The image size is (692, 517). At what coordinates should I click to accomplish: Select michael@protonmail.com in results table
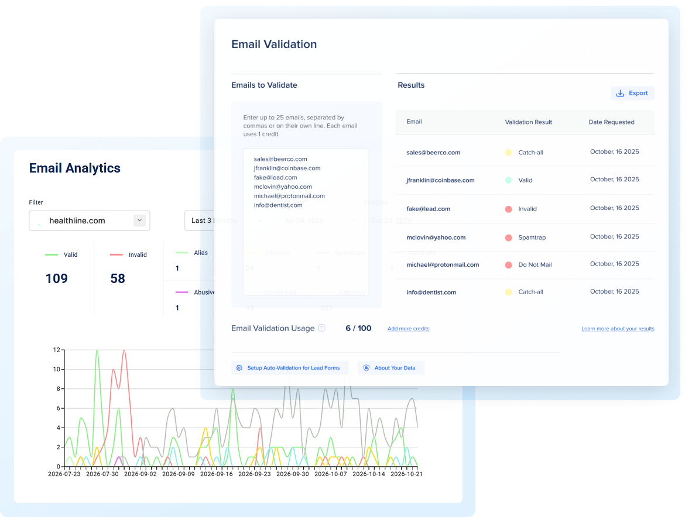(442, 265)
